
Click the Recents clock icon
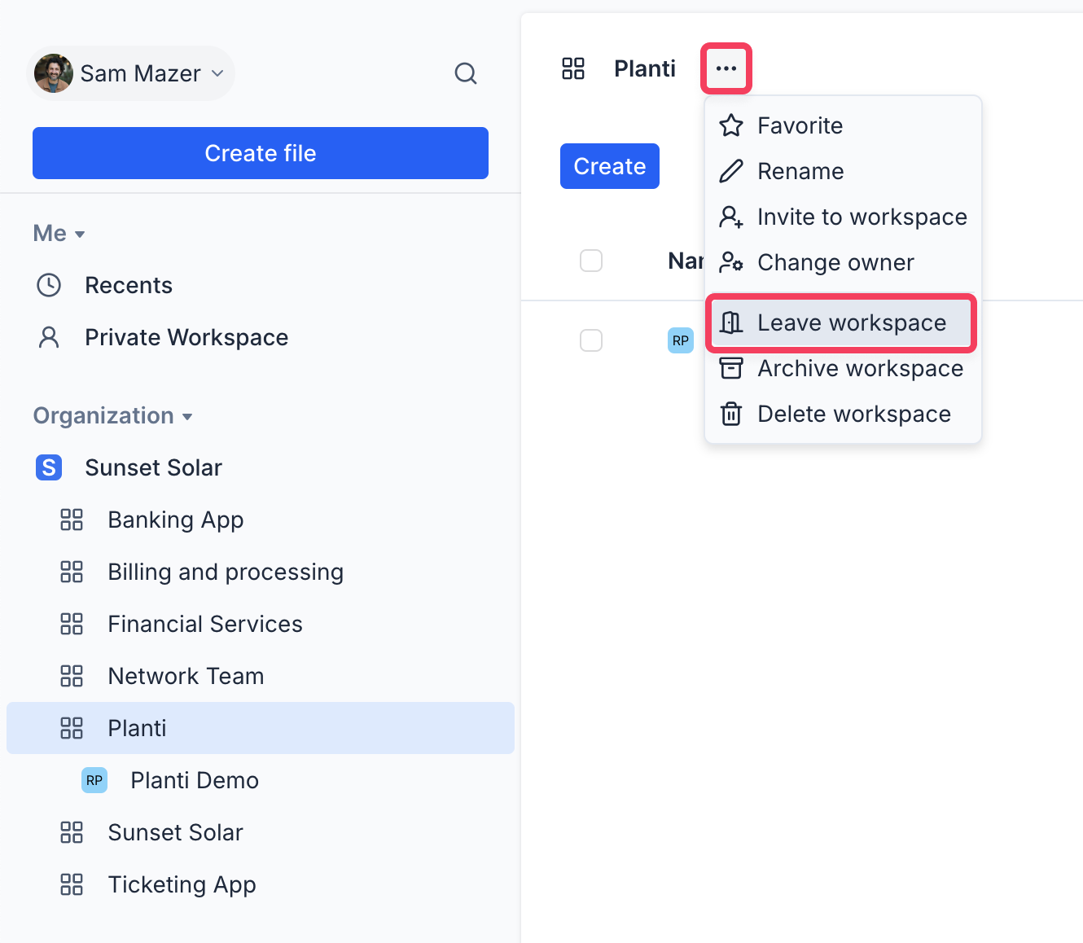coord(49,285)
